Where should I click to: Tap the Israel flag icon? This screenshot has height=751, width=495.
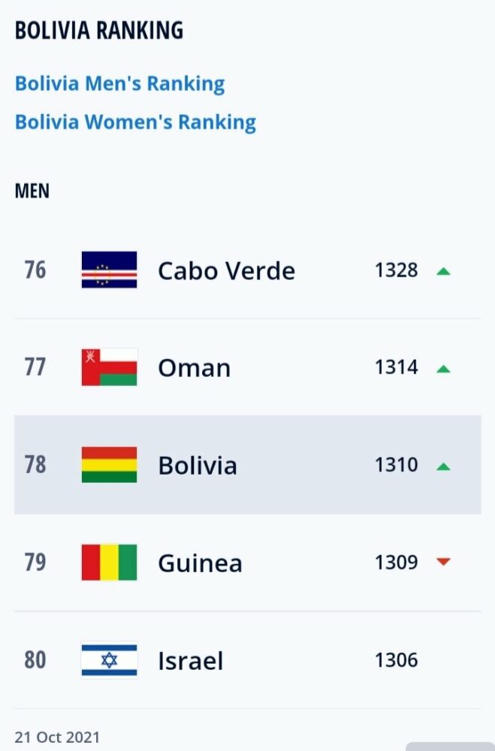[109, 660]
